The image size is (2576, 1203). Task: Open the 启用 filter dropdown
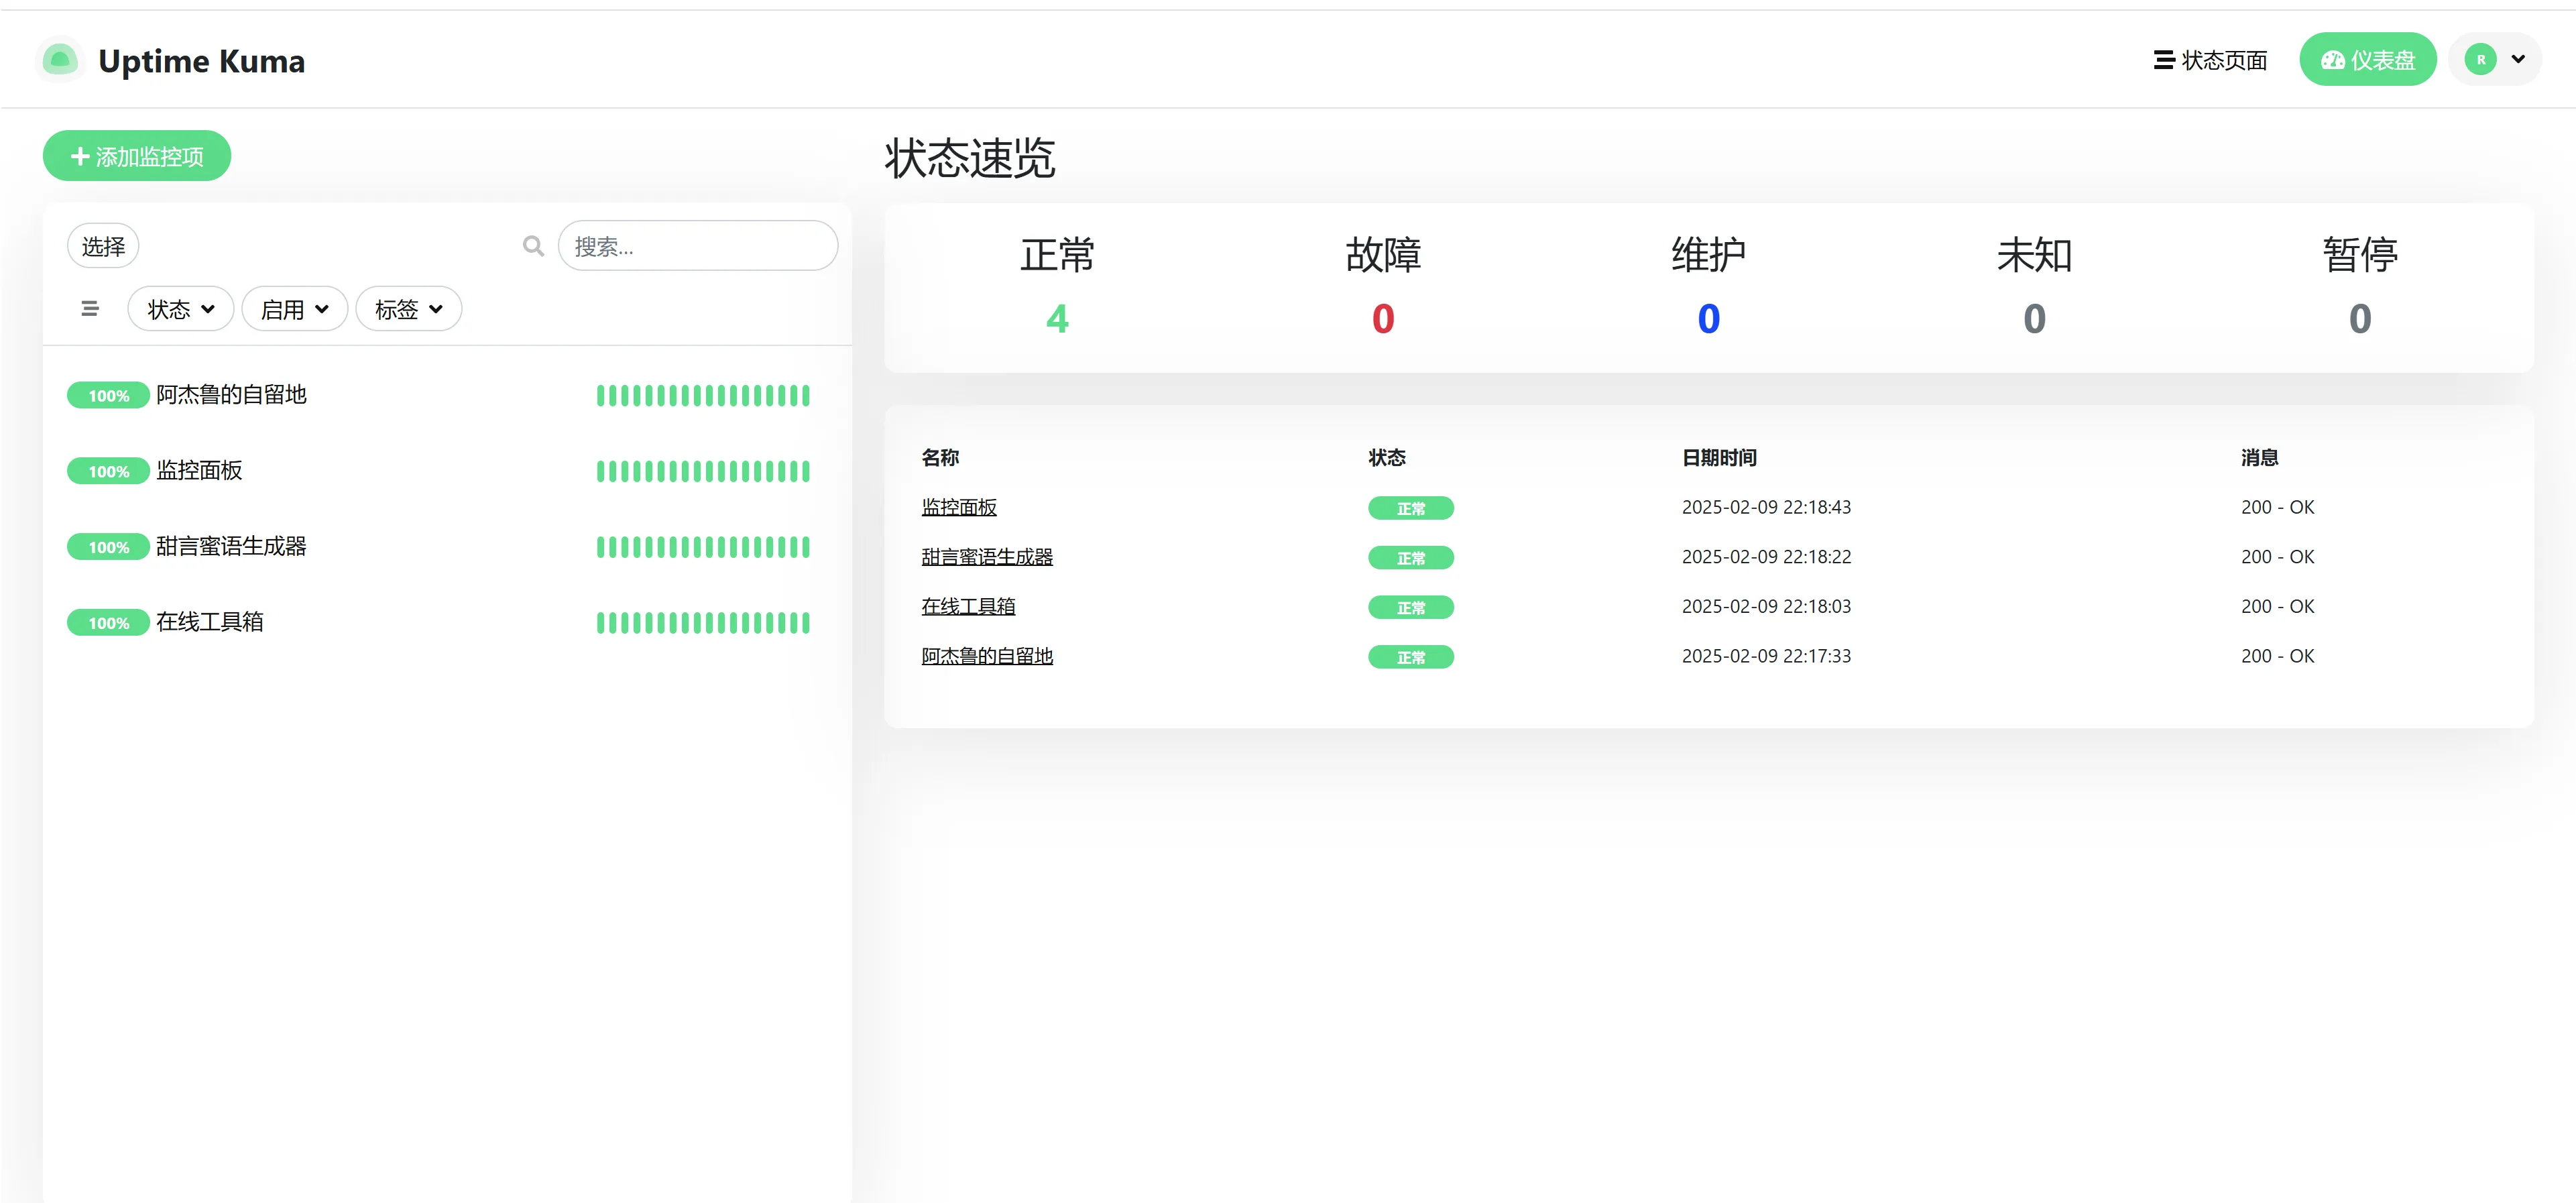(294, 309)
